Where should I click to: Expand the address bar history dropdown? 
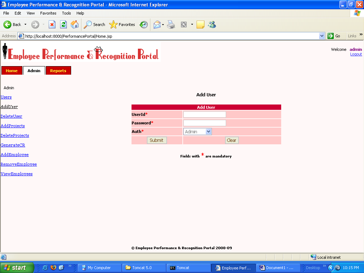(x=322, y=36)
